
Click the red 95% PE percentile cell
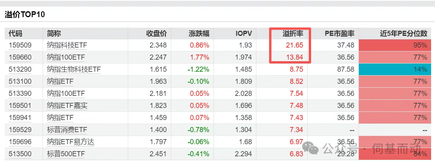396,45
